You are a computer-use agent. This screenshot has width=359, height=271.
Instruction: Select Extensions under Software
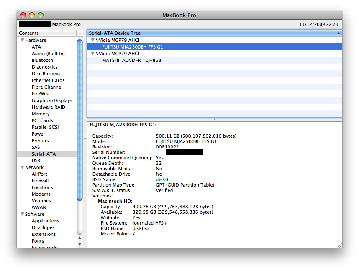pos(44,234)
